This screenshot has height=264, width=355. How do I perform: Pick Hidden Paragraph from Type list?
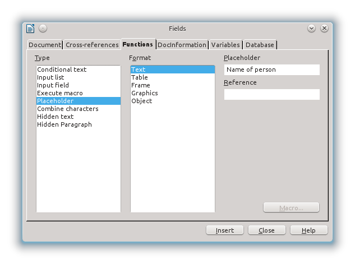[64, 124]
